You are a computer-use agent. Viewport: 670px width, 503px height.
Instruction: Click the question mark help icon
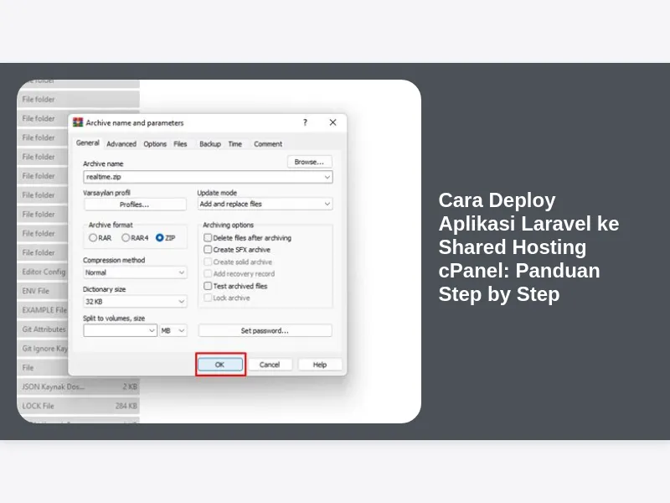(305, 122)
